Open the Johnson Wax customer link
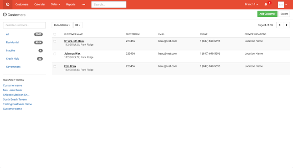The width and height of the screenshot is (293, 168). 72,53
